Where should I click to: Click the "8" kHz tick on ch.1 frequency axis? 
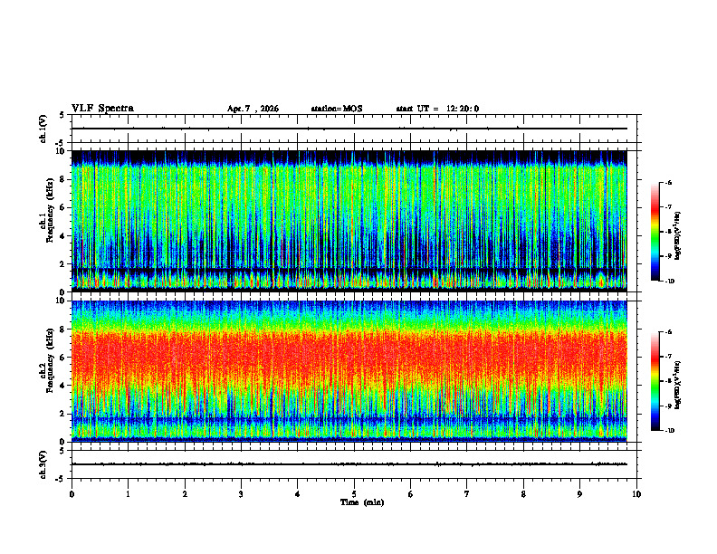coord(63,179)
